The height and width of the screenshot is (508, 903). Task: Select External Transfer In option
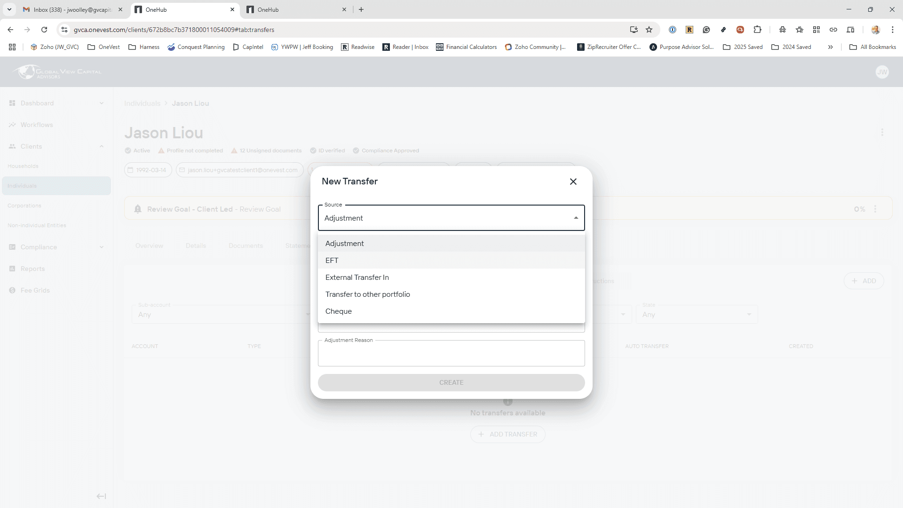(x=451, y=277)
